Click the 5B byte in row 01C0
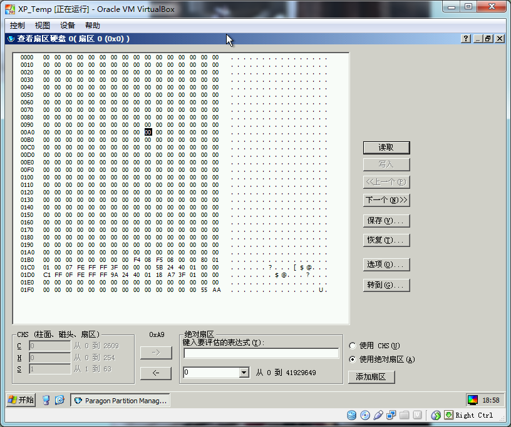Image resolution: width=511 pixels, height=427 pixels. tap(159, 268)
